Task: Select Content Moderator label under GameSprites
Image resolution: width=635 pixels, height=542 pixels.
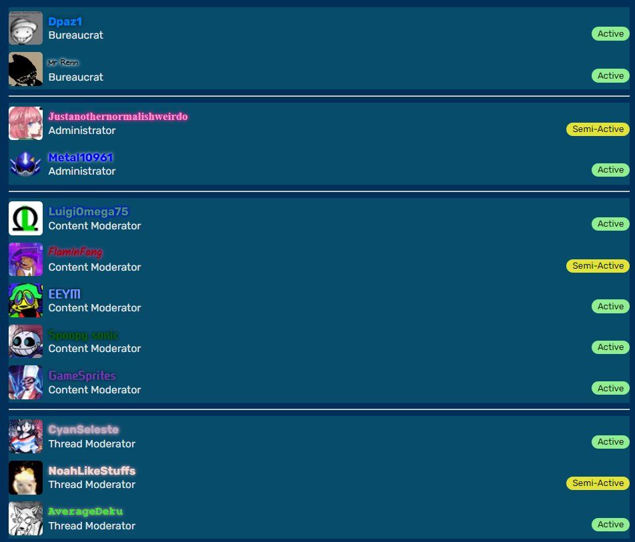Action: pyautogui.click(x=95, y=390)
